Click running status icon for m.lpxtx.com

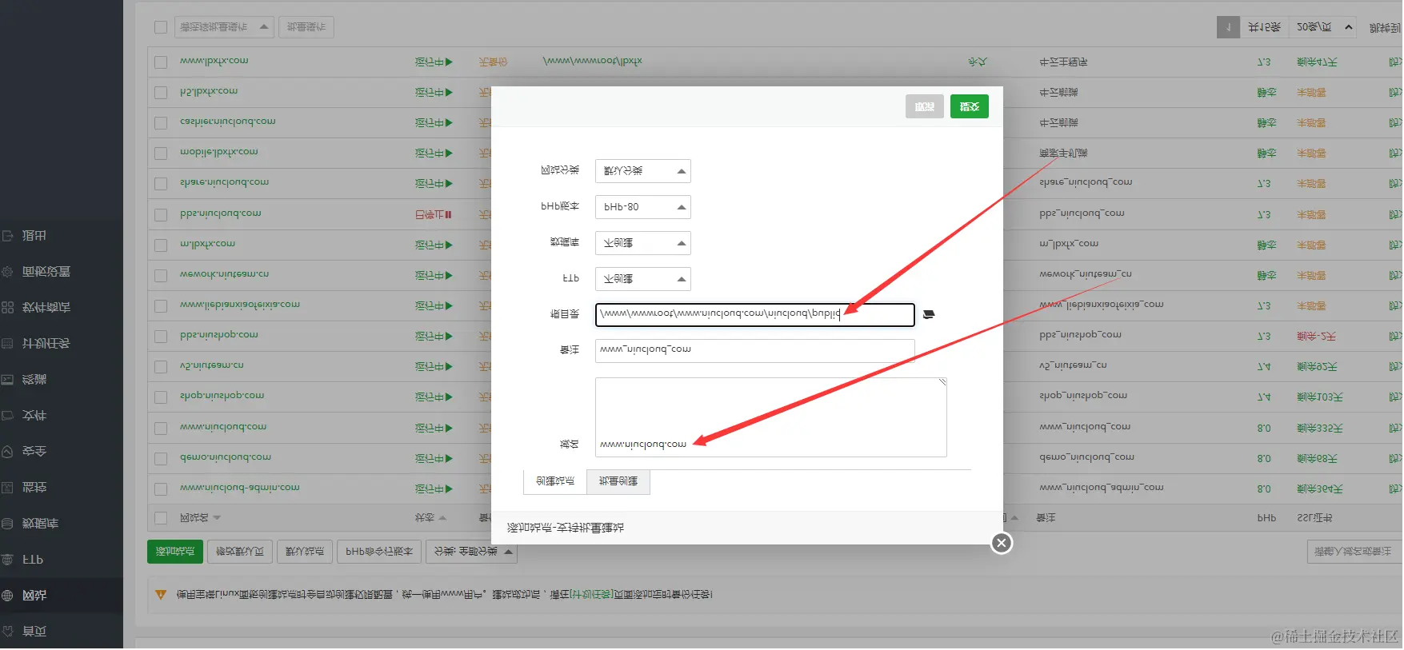pos(449,245)
